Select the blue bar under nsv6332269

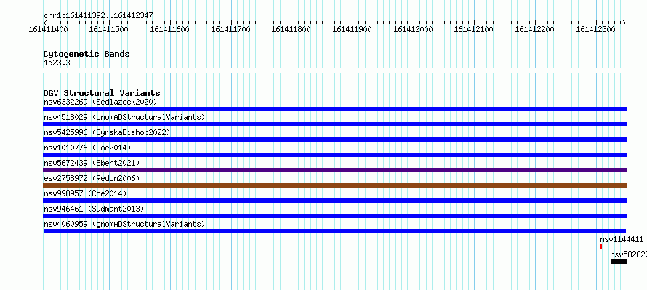point(335,109)
